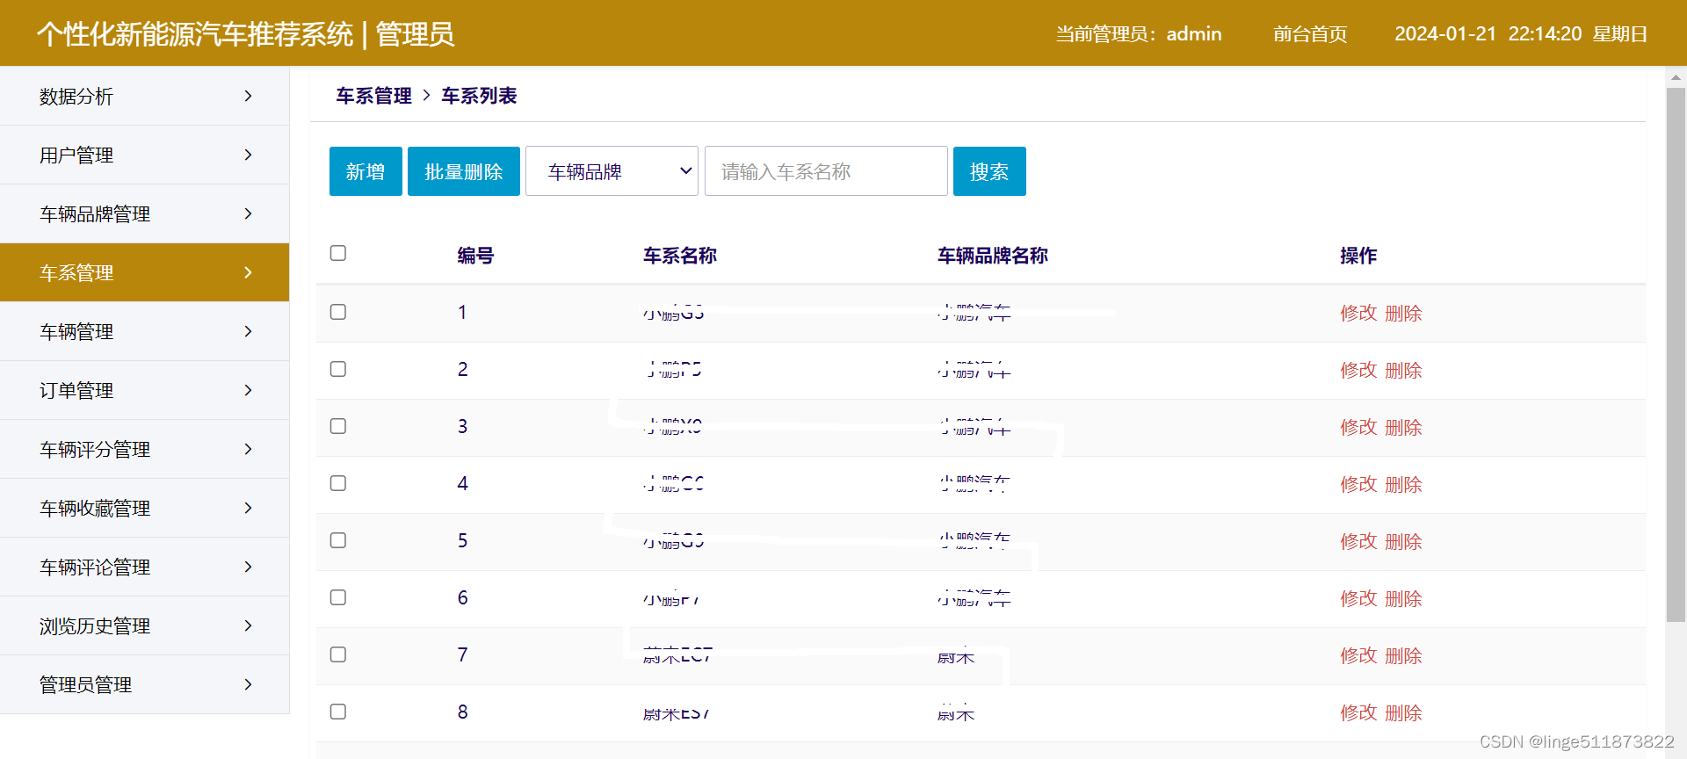
Task: Click 删除 for row 7
Action: click(1403, 655)
